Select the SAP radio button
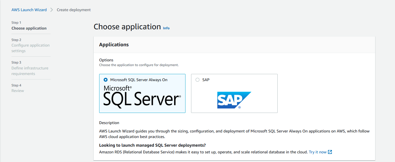The height and width of the screenshot is (162, 395). 197,80
